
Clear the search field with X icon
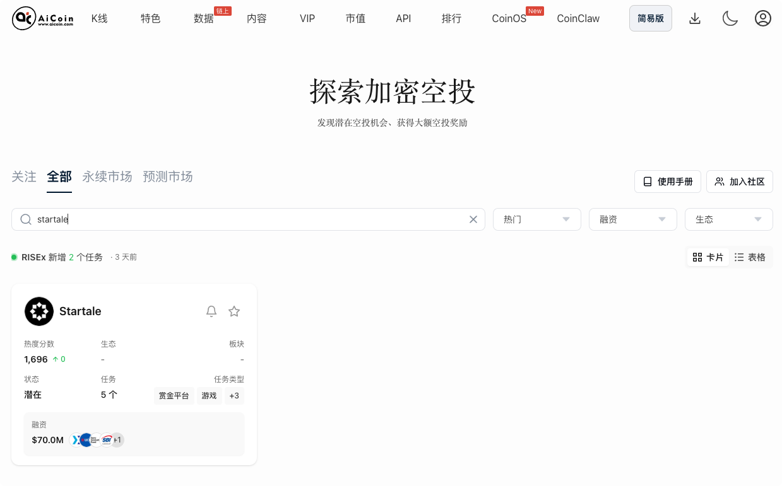click(x=473, y=219)
